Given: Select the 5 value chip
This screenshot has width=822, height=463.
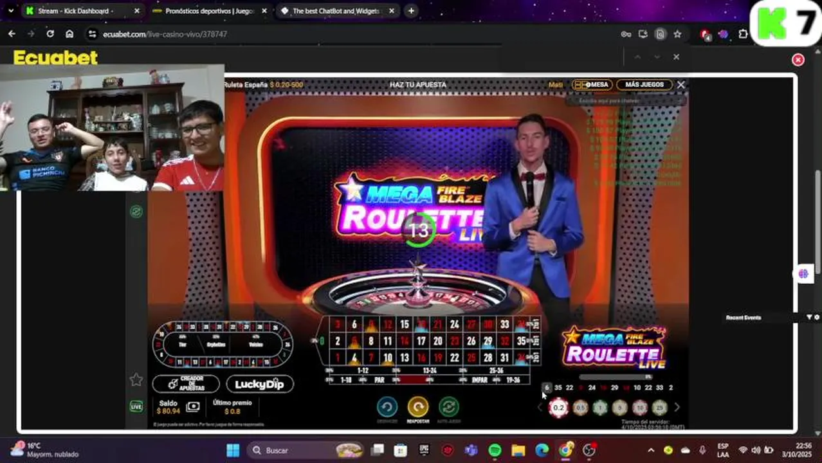Looking at the screenshot, I should click(x=620, y=408).
